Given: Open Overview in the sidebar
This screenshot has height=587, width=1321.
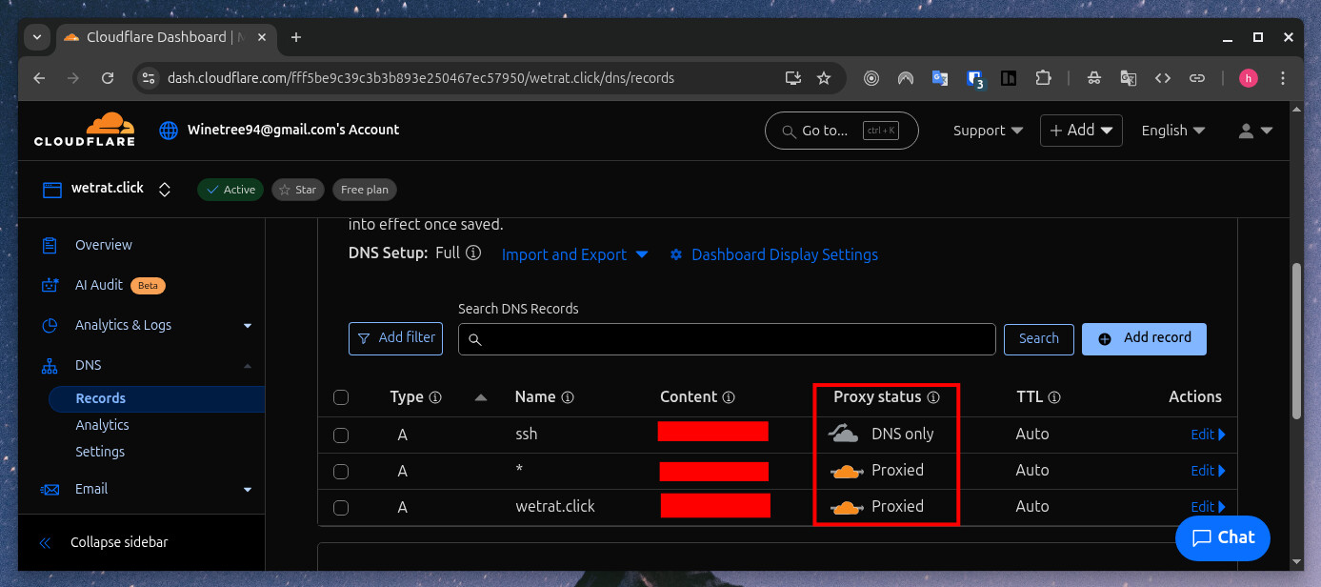Looking at the screenshot, I should coord(104,245).
